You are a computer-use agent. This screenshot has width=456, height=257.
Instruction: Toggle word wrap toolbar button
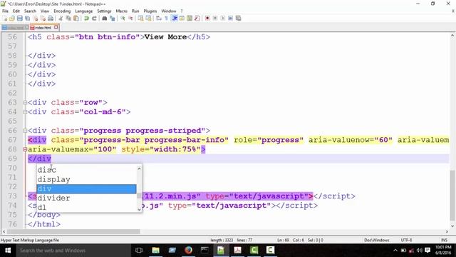[x=159, y=19]
